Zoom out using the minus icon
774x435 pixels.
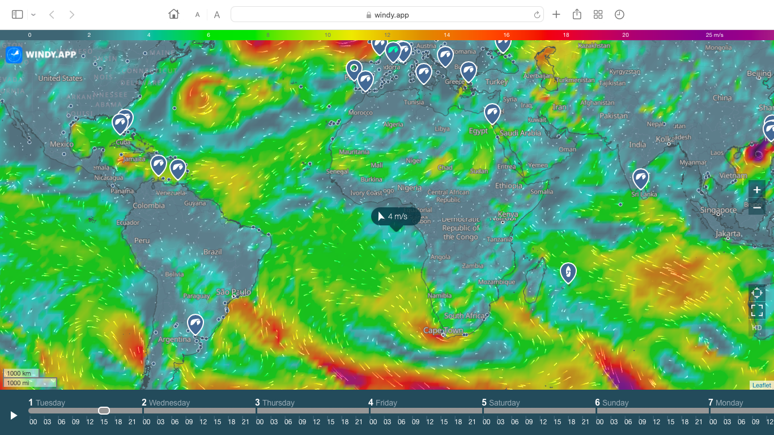[756, 208]
